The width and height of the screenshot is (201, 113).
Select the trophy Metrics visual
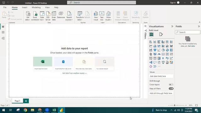tap(163, 62)
